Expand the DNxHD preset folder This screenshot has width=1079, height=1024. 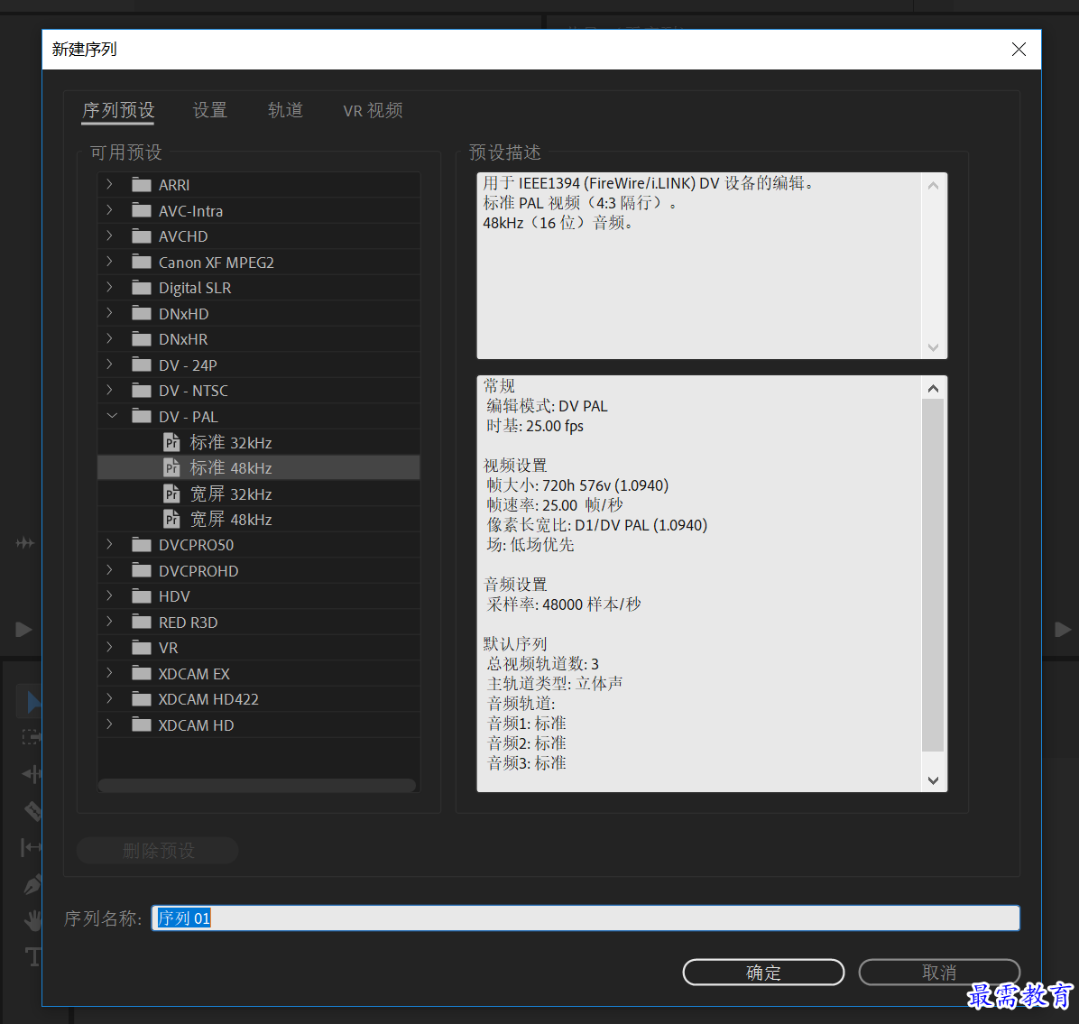point(109,313)
